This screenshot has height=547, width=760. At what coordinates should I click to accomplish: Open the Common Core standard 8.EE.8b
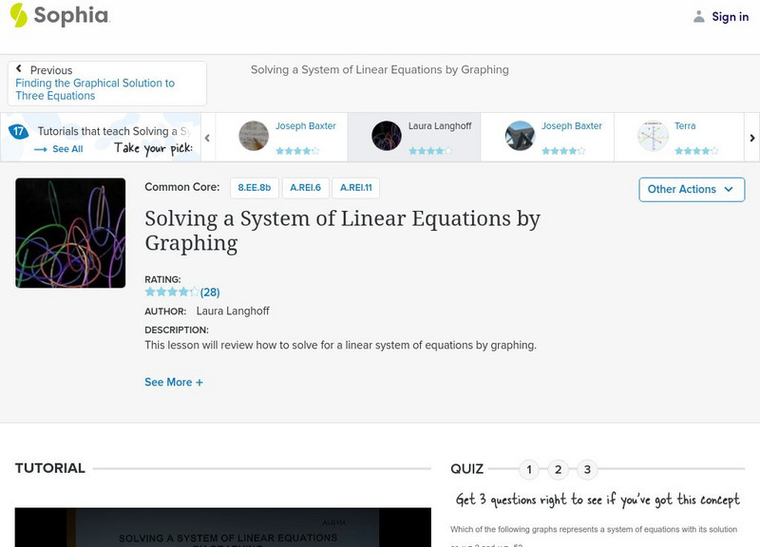254,188
